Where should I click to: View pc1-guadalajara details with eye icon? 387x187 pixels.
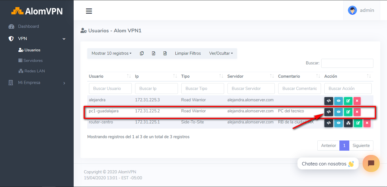[x=338, y=112]
